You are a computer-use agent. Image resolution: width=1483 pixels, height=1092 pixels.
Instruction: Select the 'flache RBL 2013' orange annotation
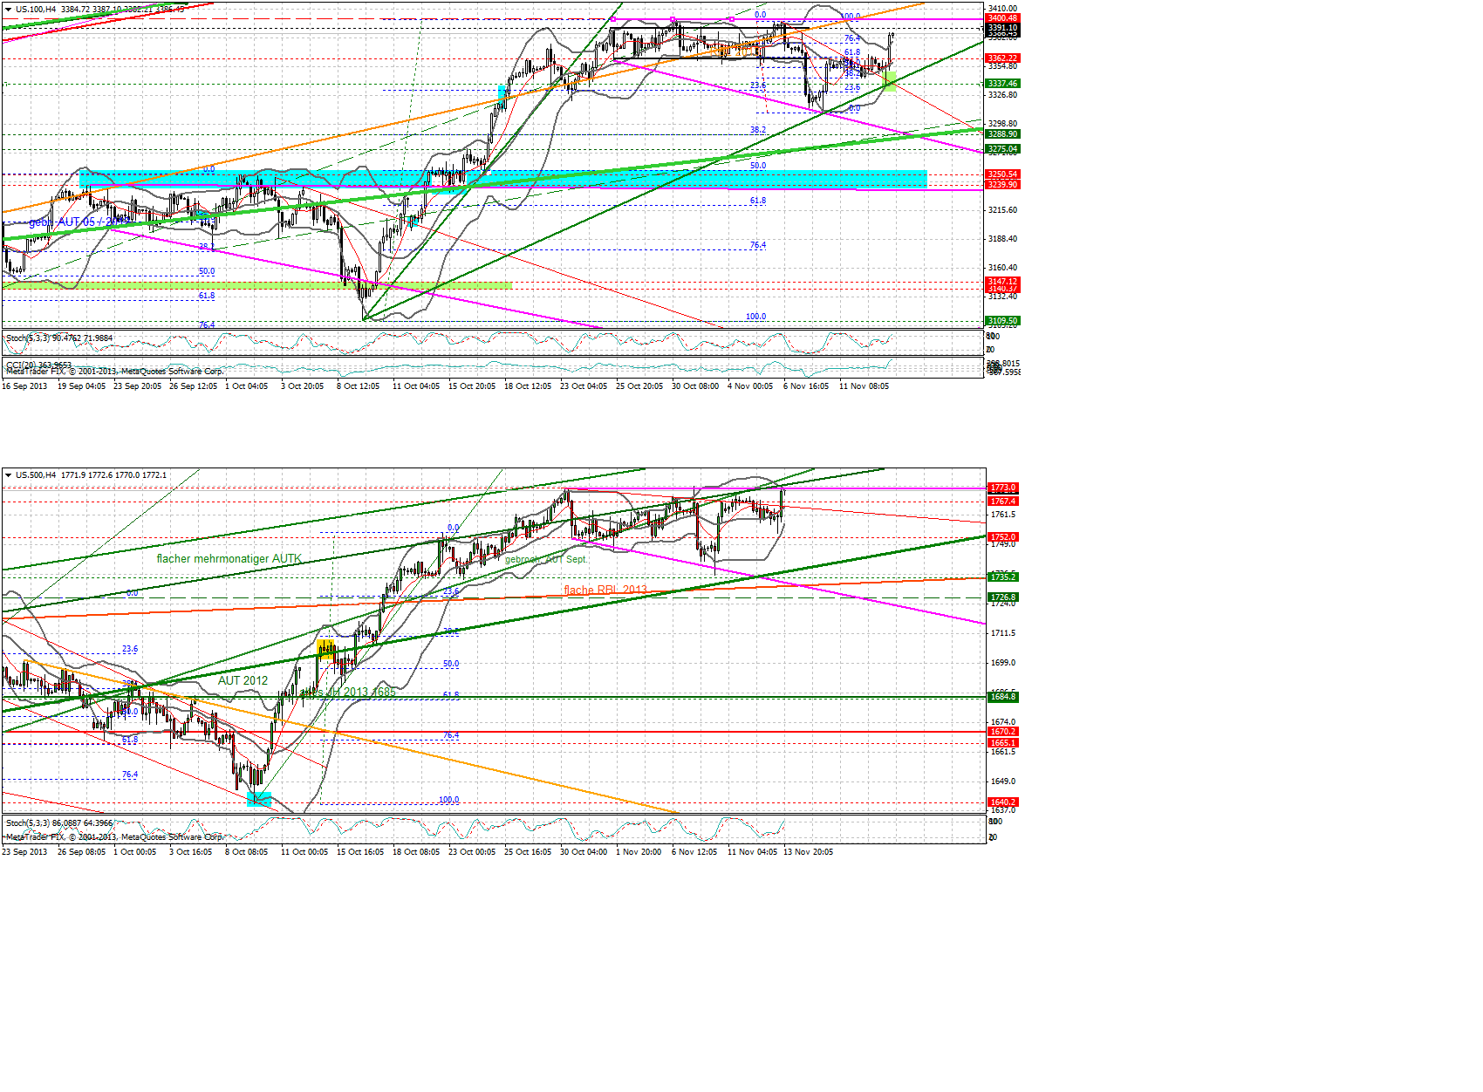coord(605,590)
